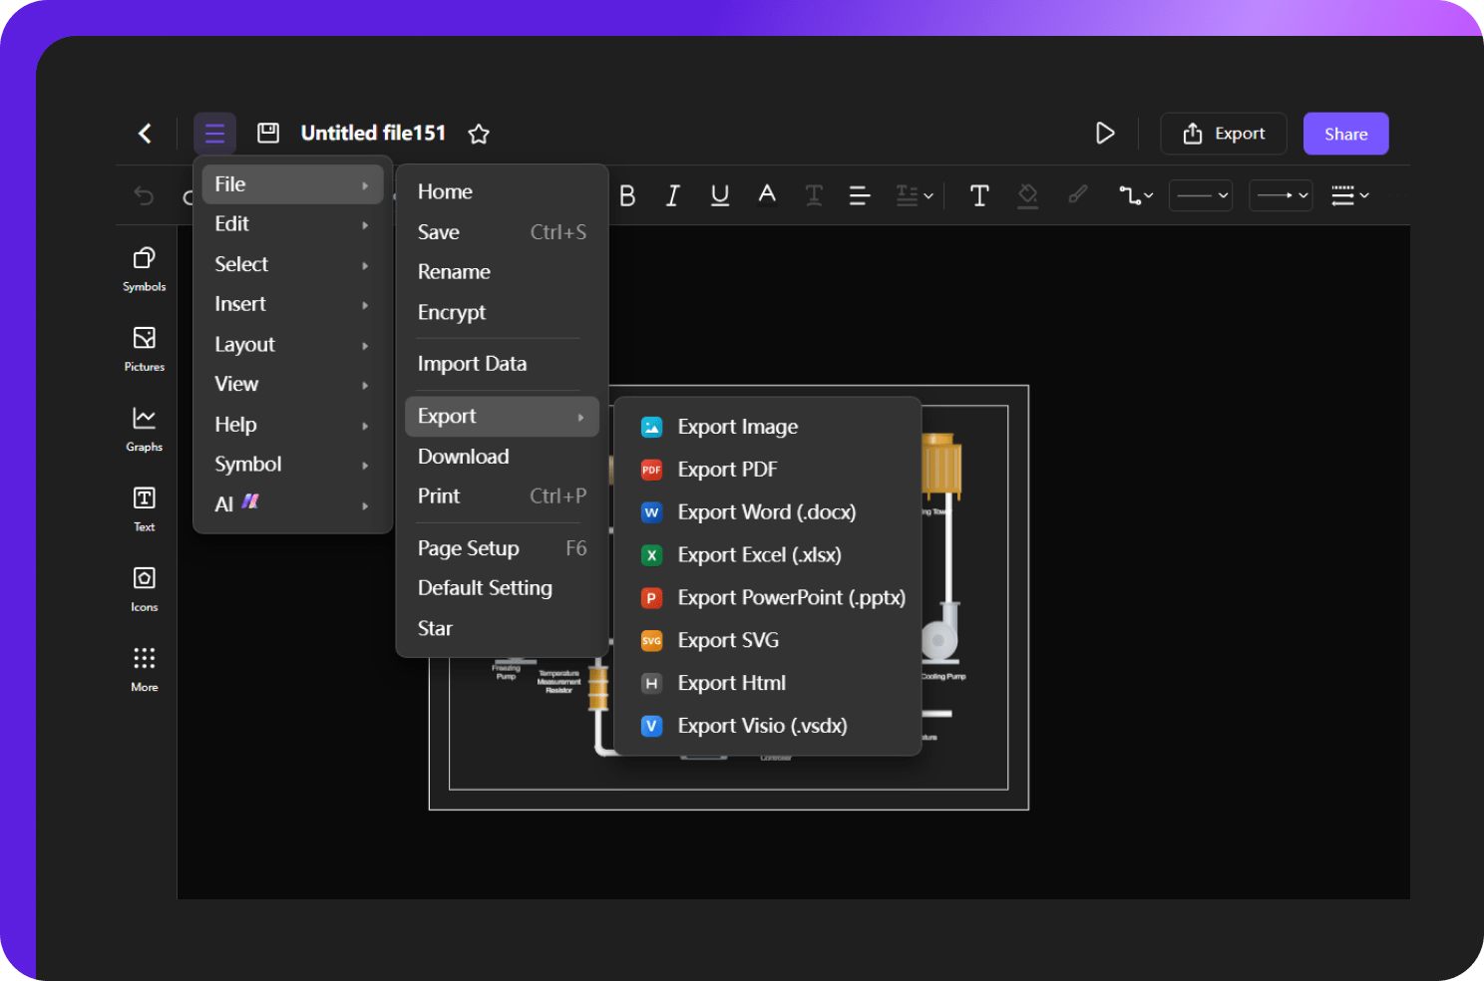1484x981 pixels.
Task: Open Page Setup from the File submenu
Action: [502, 548]
